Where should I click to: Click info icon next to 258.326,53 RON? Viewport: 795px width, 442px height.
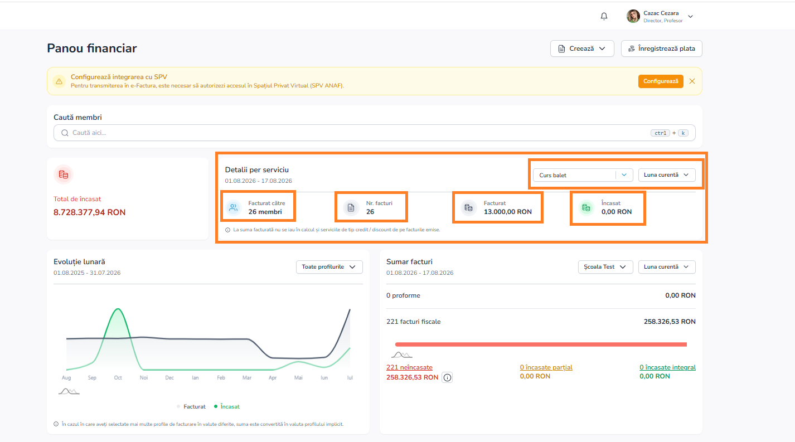click(x=447, y=377)
